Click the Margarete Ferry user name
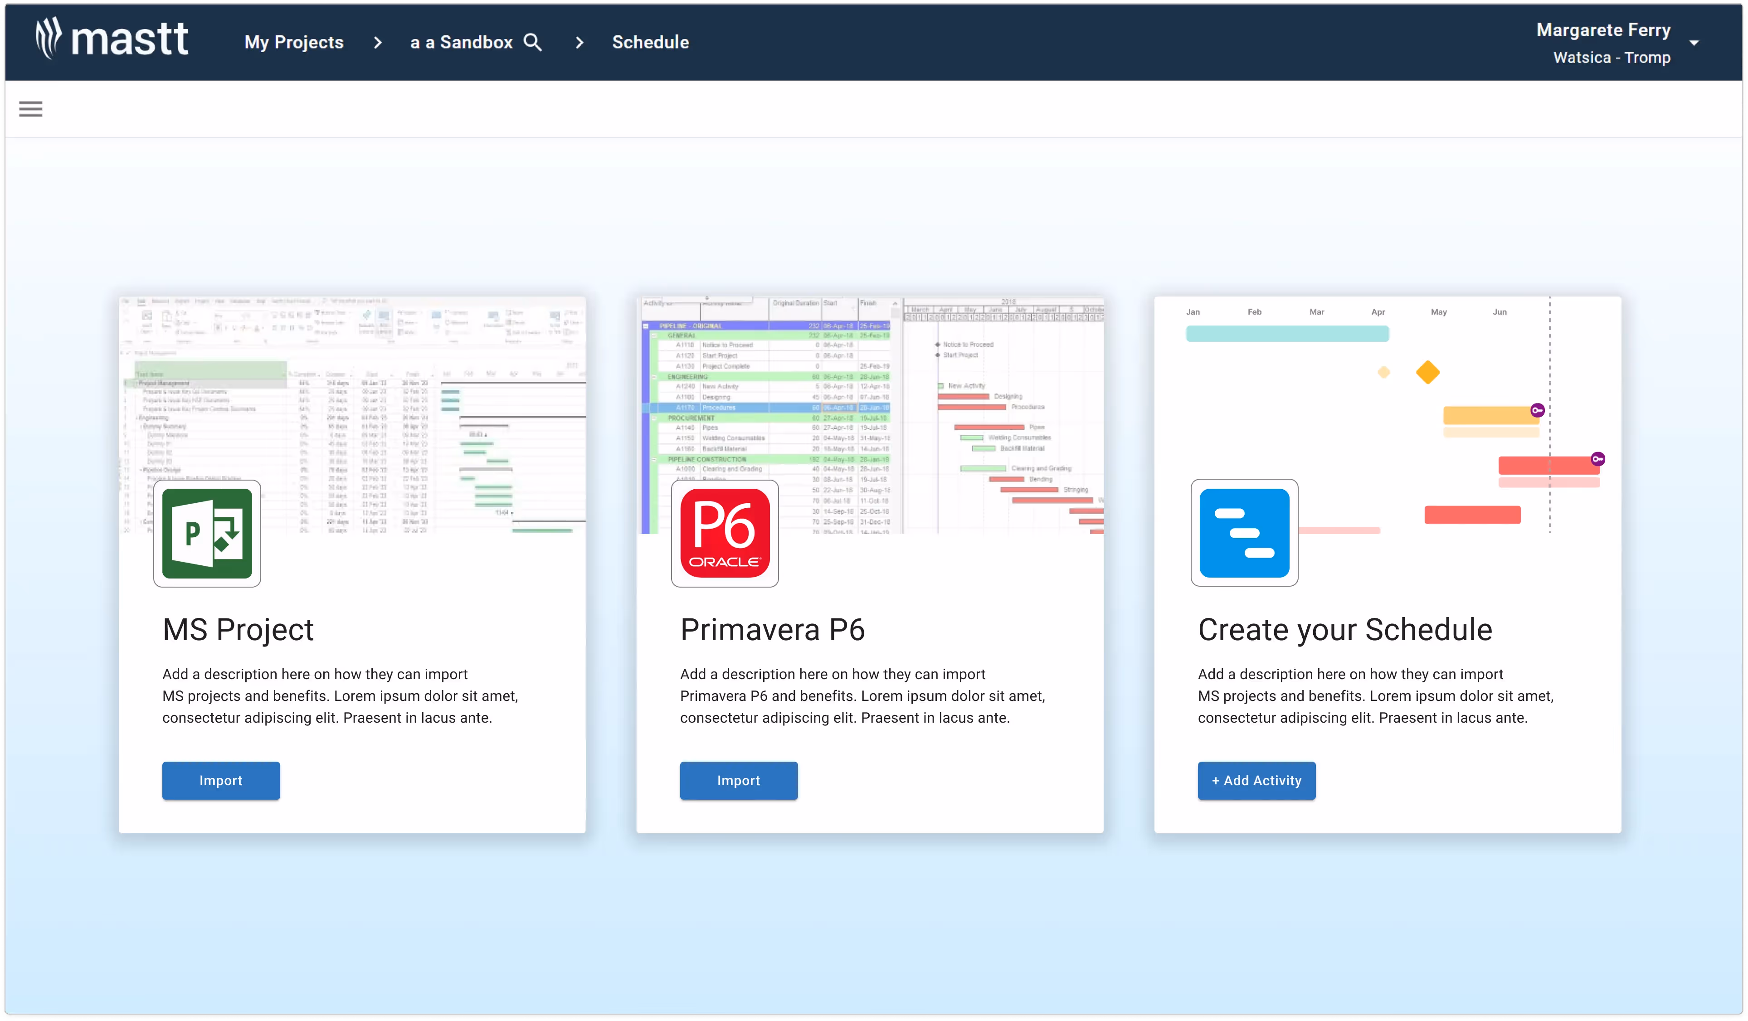Screen dimensions: 1748x1021 click(1603, 30)
